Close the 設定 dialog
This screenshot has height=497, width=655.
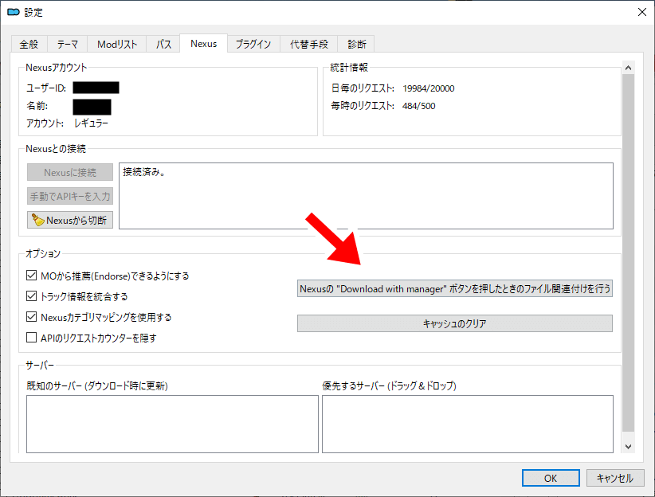[642, 12]
